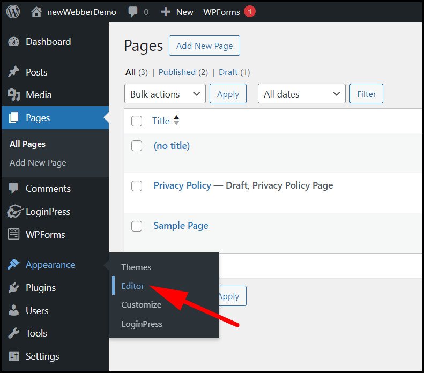Choose Customize from the Appearance flyout
Viewport: 424px width, 373px height.
pos(142,304)
